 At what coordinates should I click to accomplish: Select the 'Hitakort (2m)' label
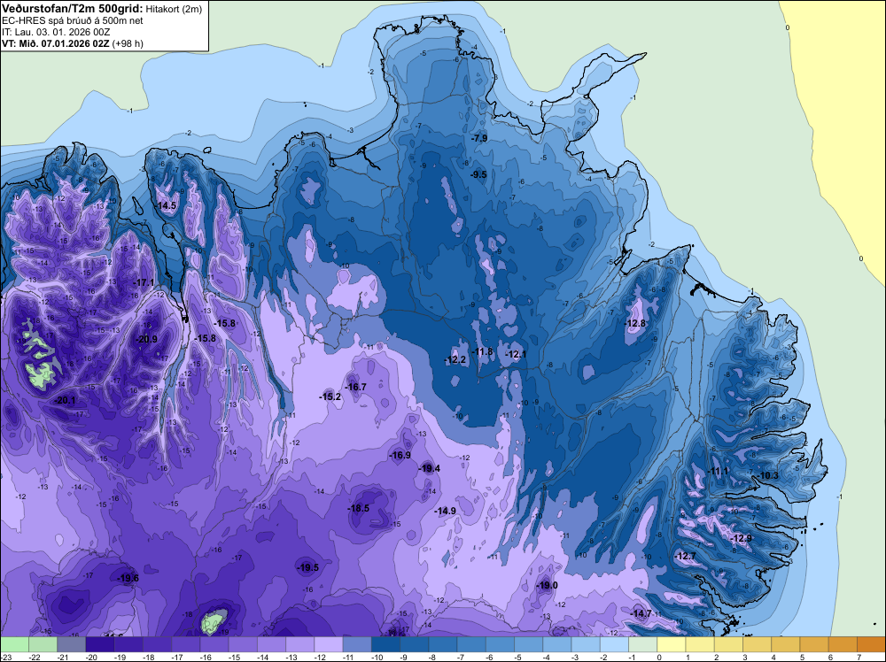[174, 9]
